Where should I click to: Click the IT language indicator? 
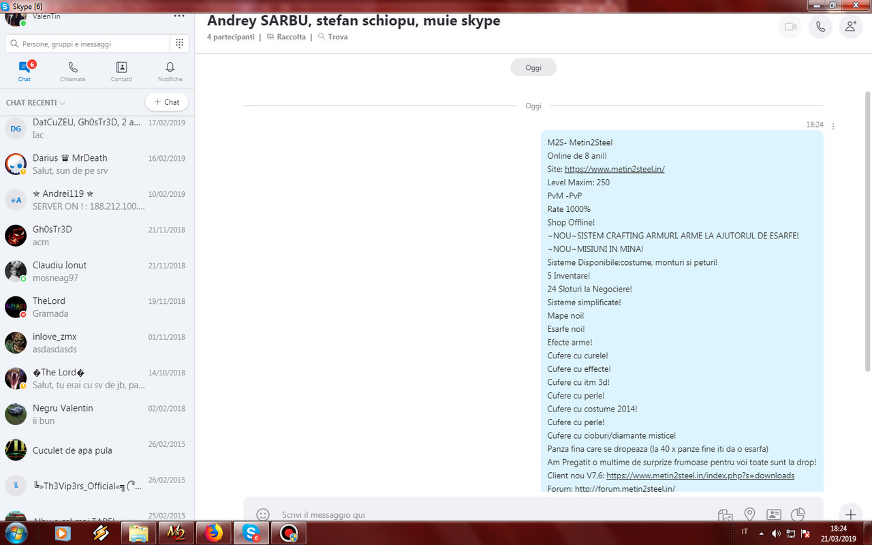click(745, 531)
